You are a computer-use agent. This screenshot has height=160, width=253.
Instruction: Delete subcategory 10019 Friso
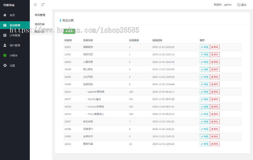215,114
